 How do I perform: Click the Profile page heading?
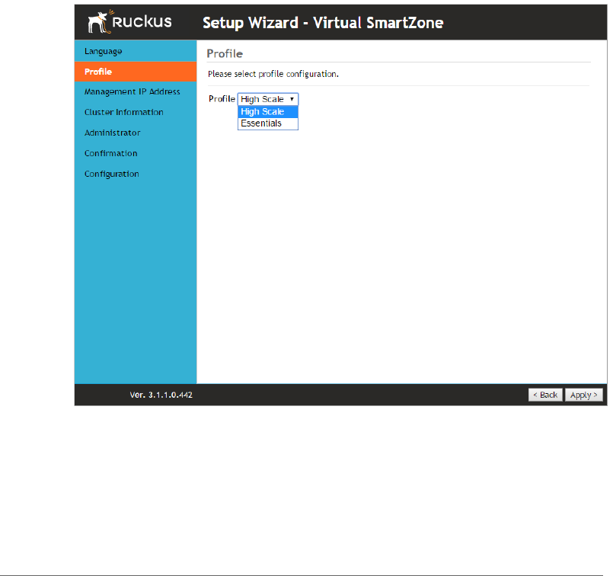[225, 53]
